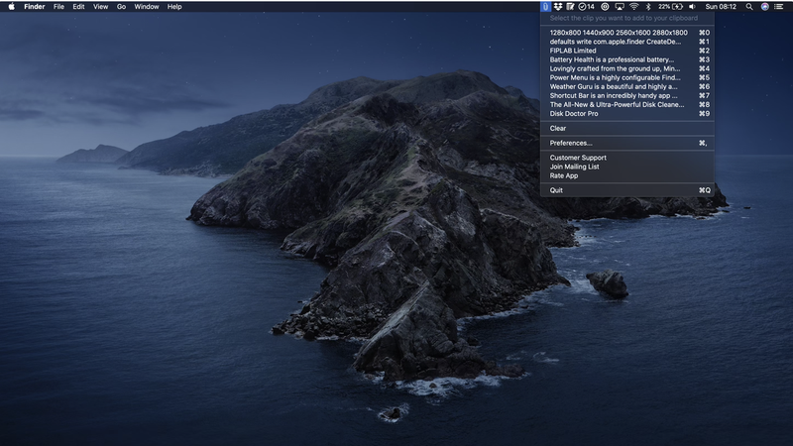The width and height of the screenshot is (793, 446).
Task: Click the Bluetooth icon in menu bar
Action: [x=647, y=6]
